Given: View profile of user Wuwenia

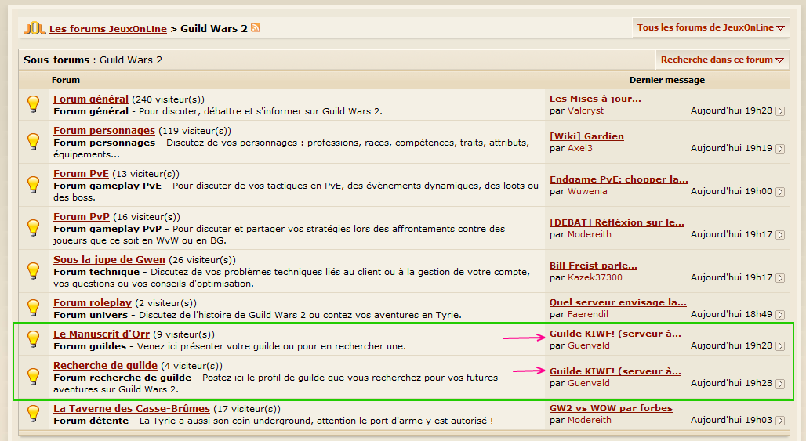Looking at the screenshot, I should pos(587,191).
